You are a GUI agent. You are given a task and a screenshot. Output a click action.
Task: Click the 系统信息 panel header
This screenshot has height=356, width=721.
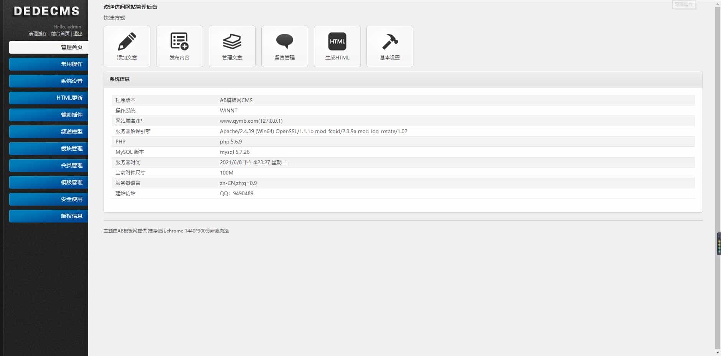tap(403, 79)
